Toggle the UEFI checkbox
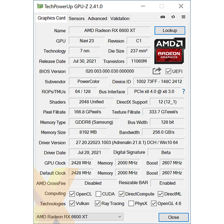Viewport: 224px width, 224px height. (168, 71)
